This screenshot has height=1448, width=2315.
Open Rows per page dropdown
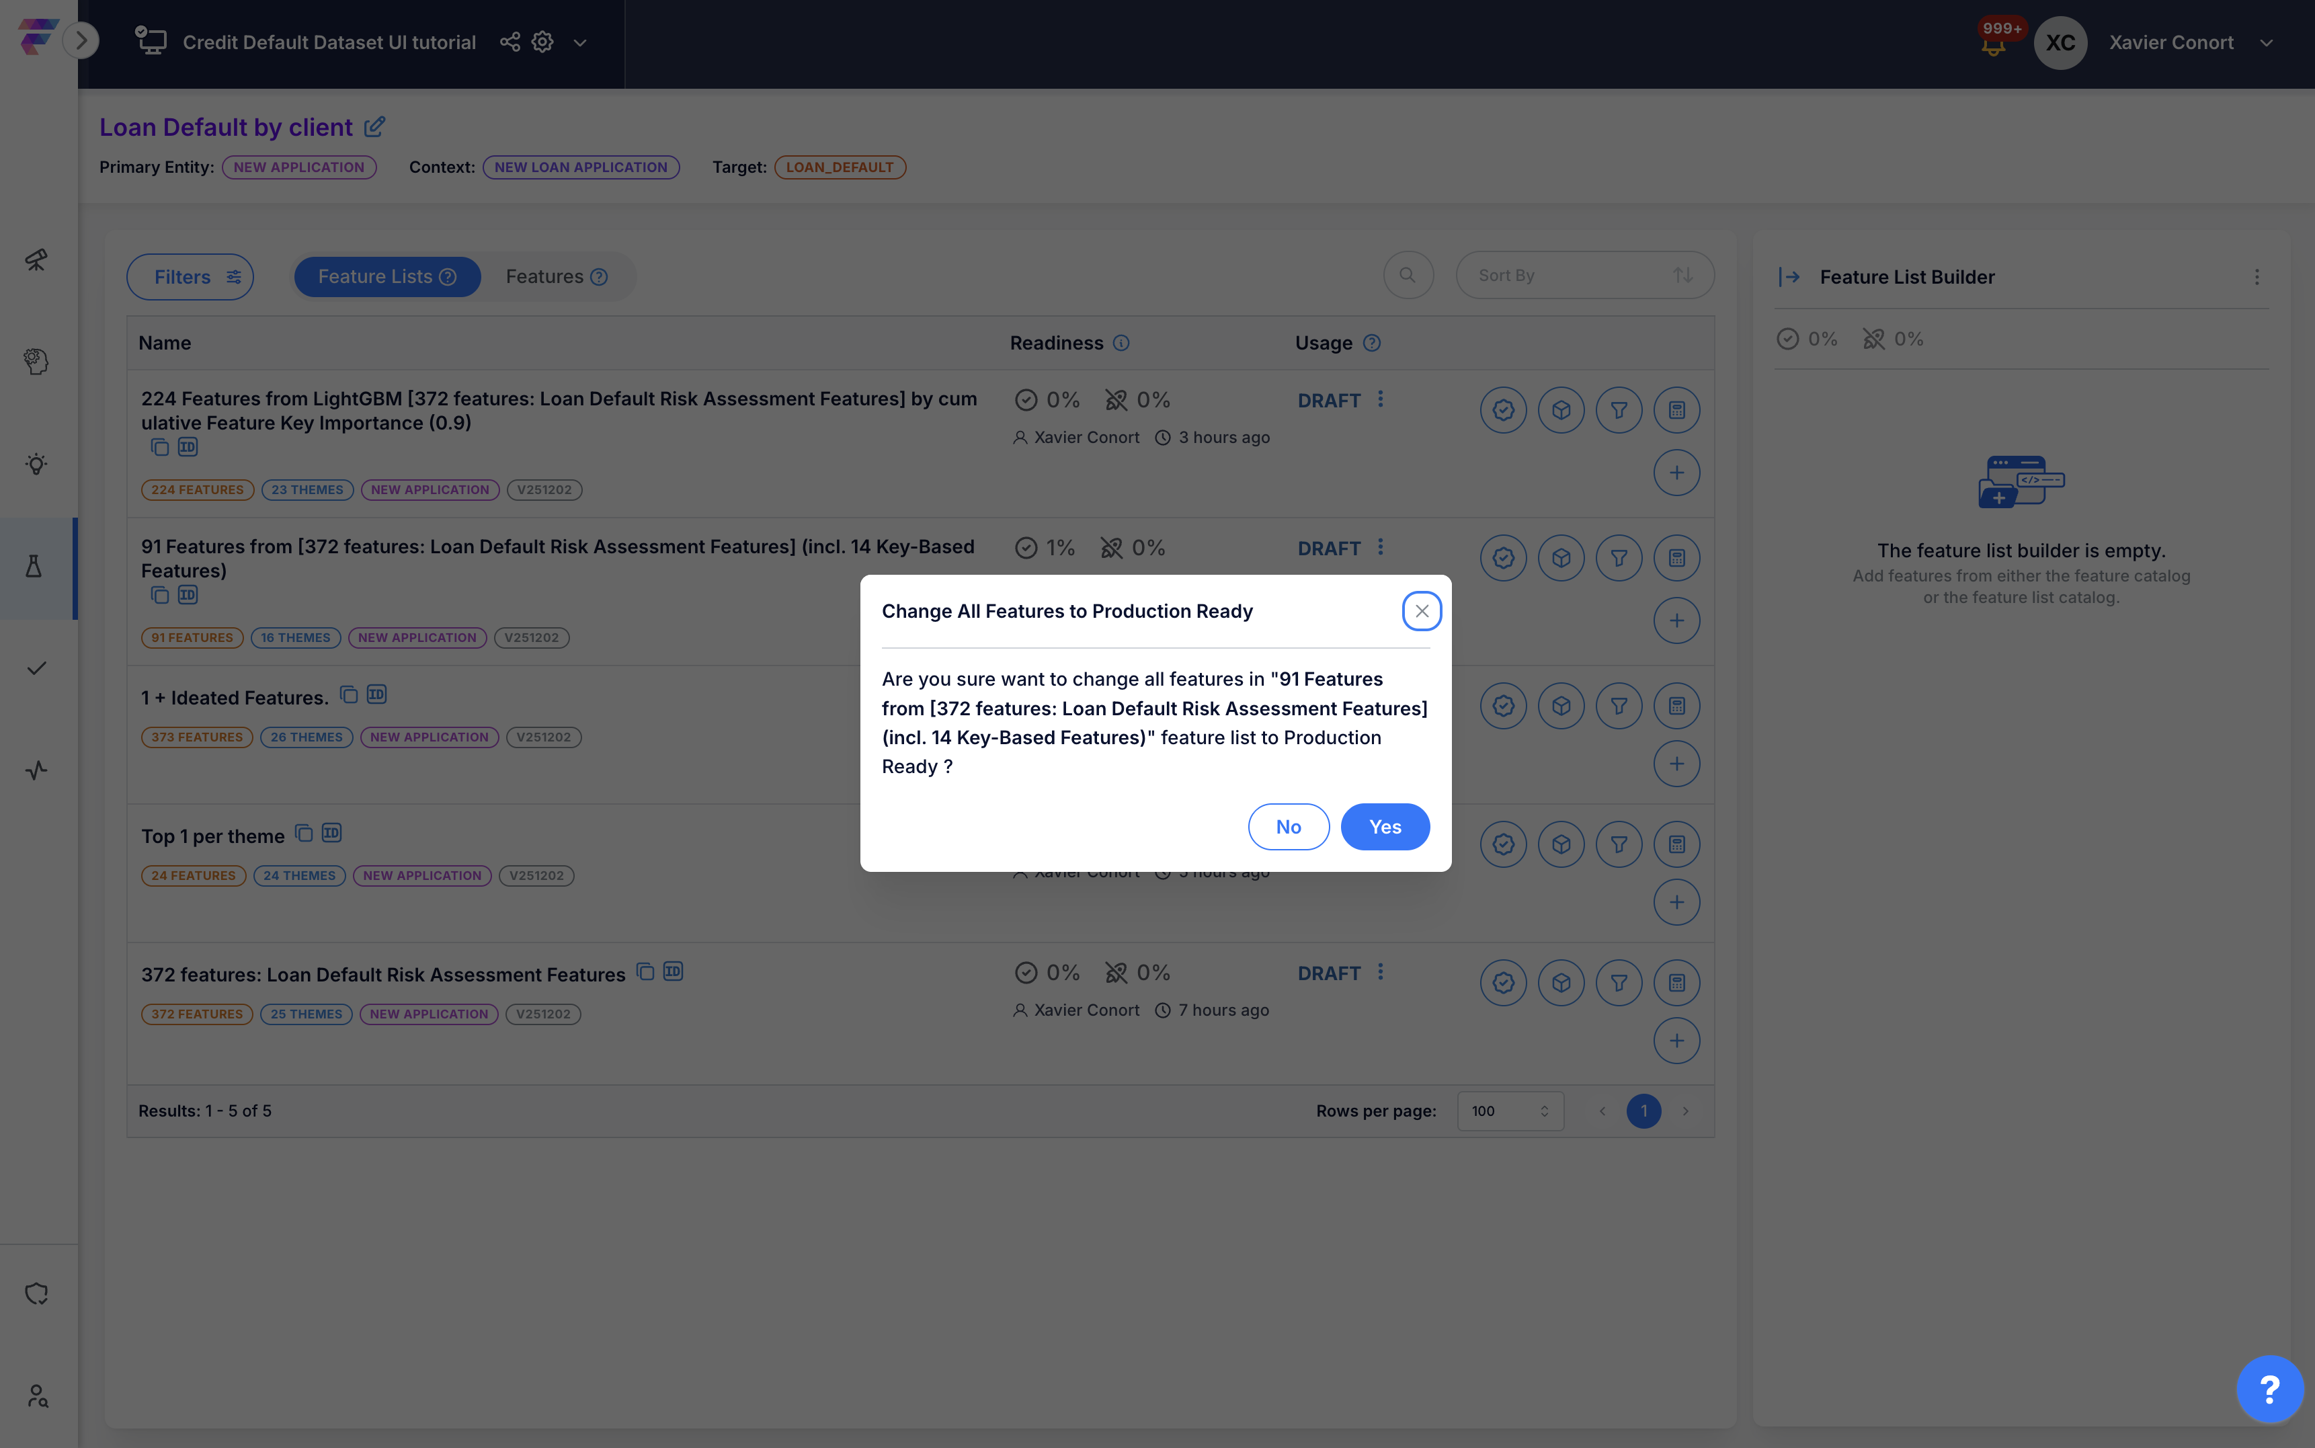point(1510,1111)
